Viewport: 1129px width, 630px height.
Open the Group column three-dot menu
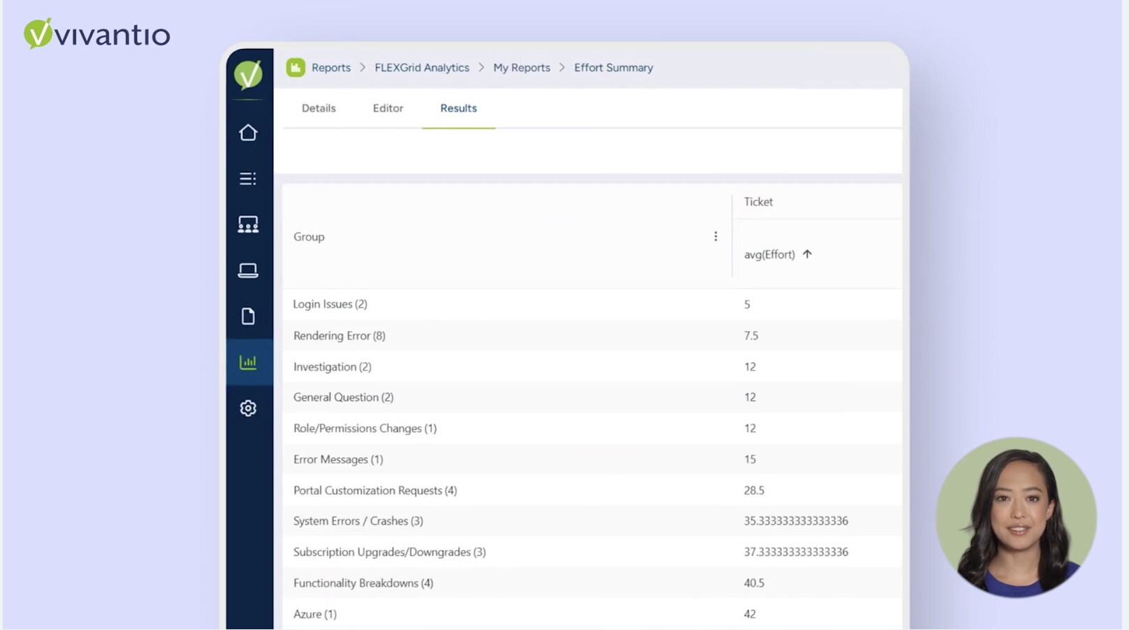click(x=715, y=237)
